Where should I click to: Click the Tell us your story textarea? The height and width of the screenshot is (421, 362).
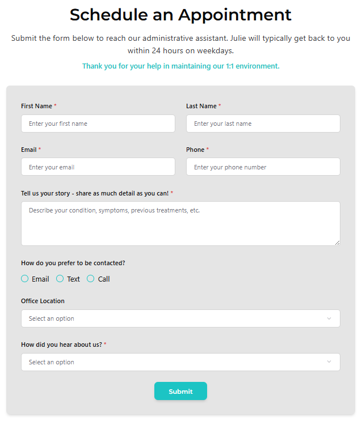(x=180, y=223)
